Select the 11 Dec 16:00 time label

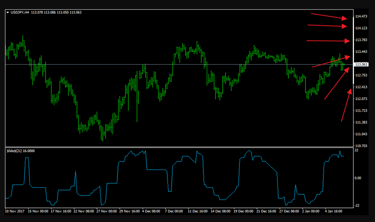pos(197,211)
